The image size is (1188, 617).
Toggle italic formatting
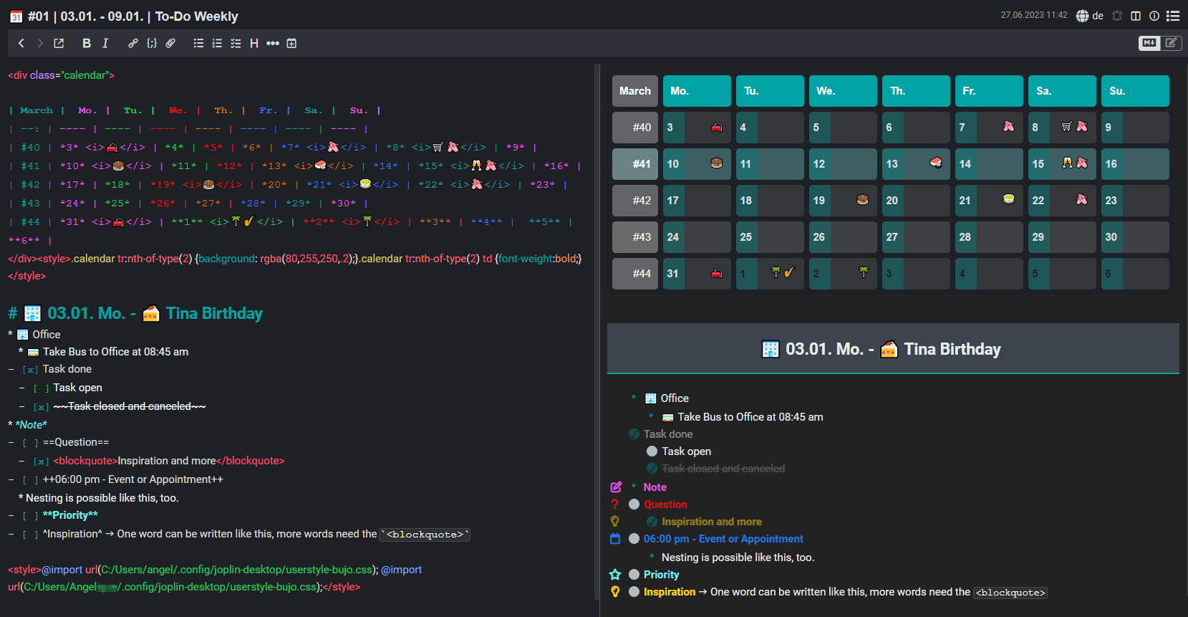click(105, 43)
